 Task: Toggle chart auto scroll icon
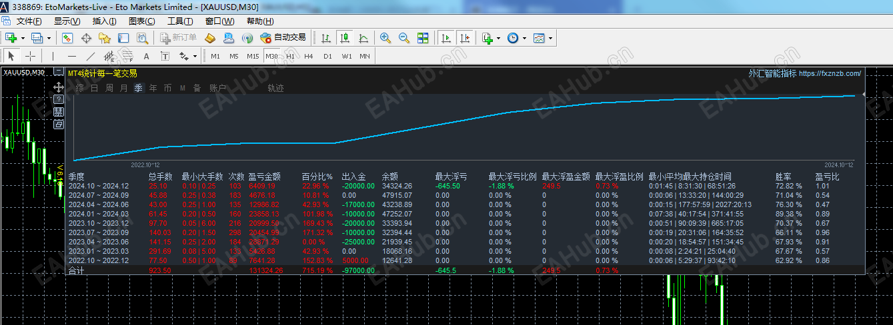(446, 38)
